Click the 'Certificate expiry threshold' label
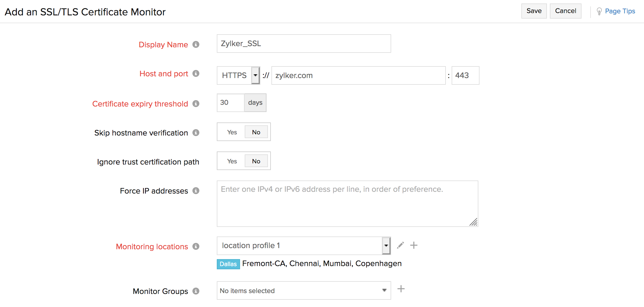This screenshot has width=644, height=307. [x=140, y=104]
